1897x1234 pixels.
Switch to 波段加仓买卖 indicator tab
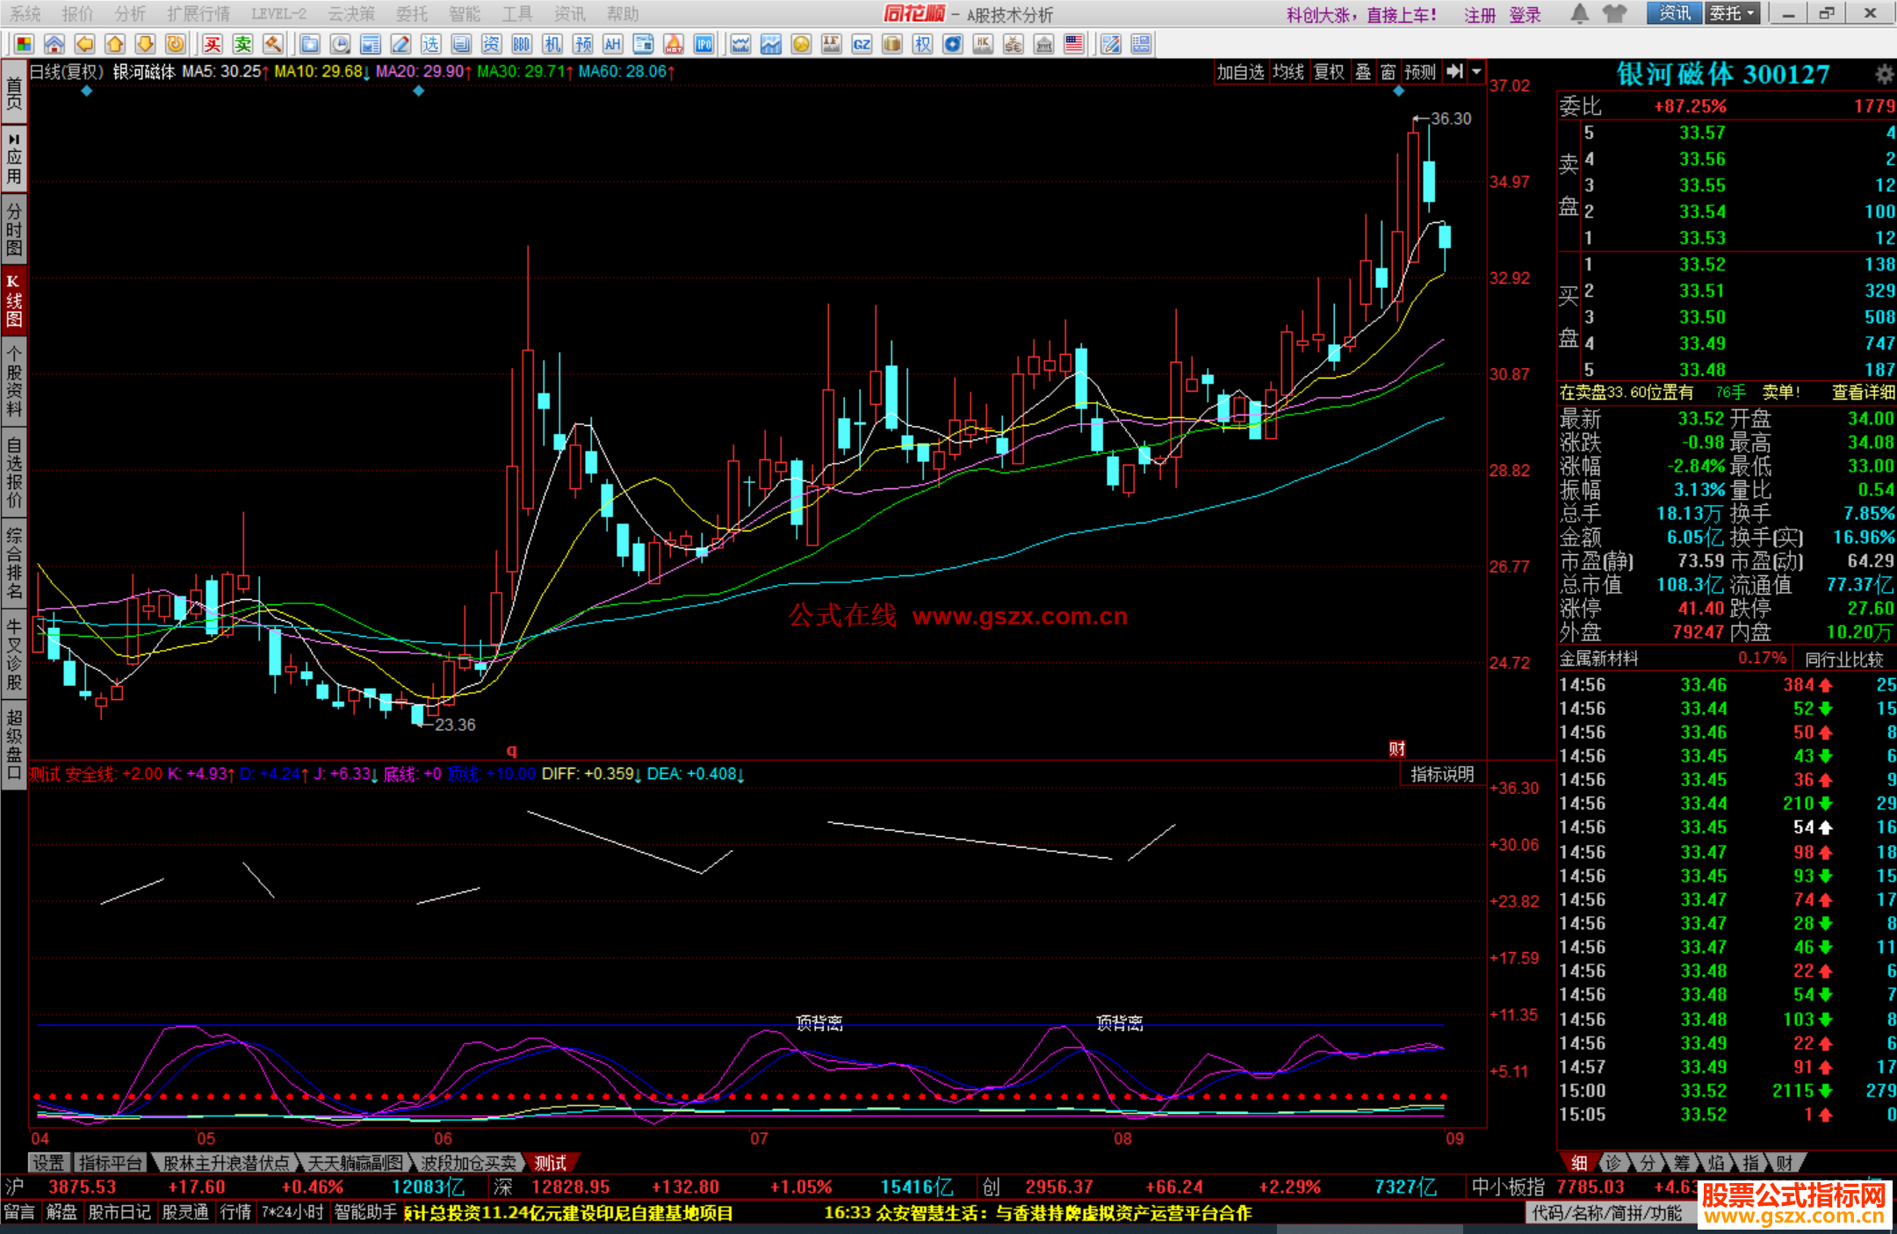coord(468,1163)
